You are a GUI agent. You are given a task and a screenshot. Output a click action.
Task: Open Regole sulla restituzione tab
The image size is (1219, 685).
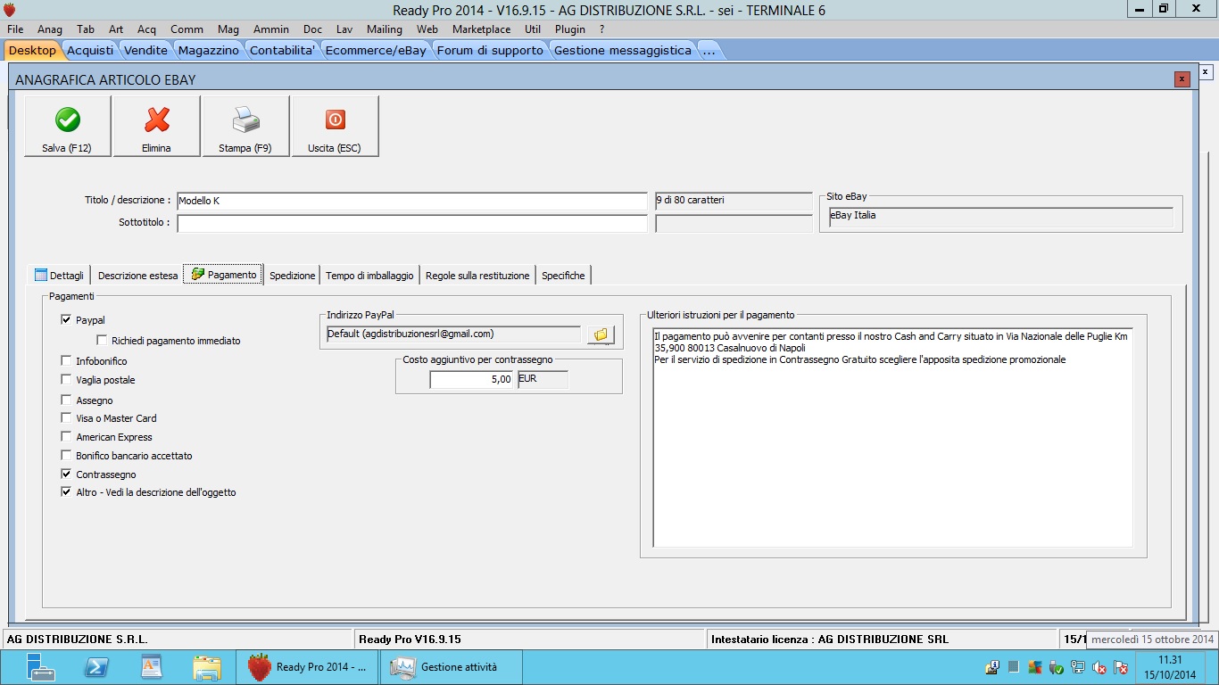coord(477,276)
